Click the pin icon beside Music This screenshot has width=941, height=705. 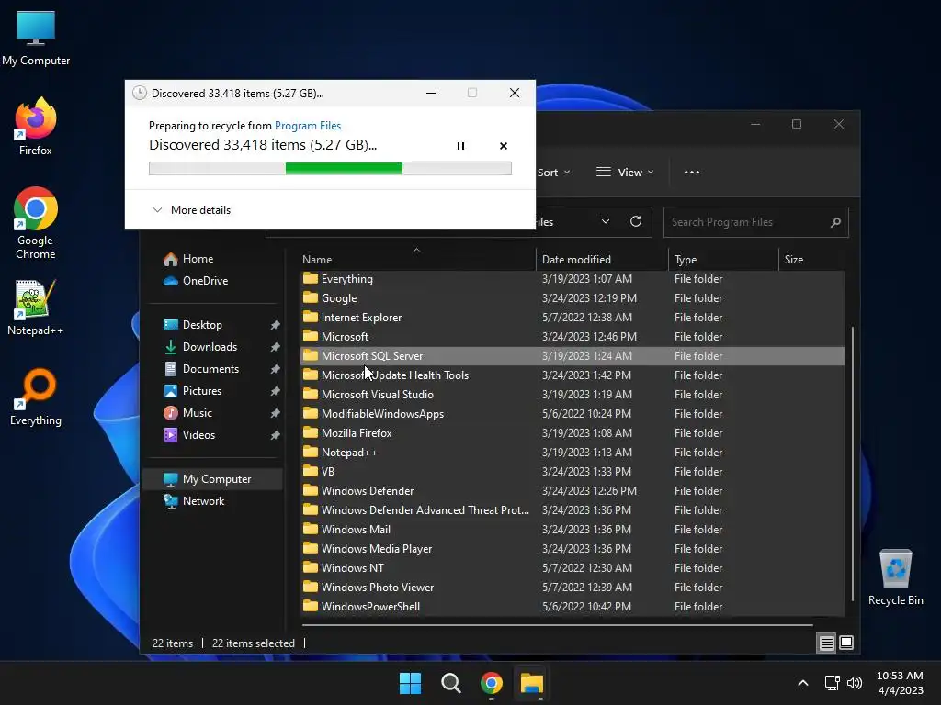click(x=275, y=413)
